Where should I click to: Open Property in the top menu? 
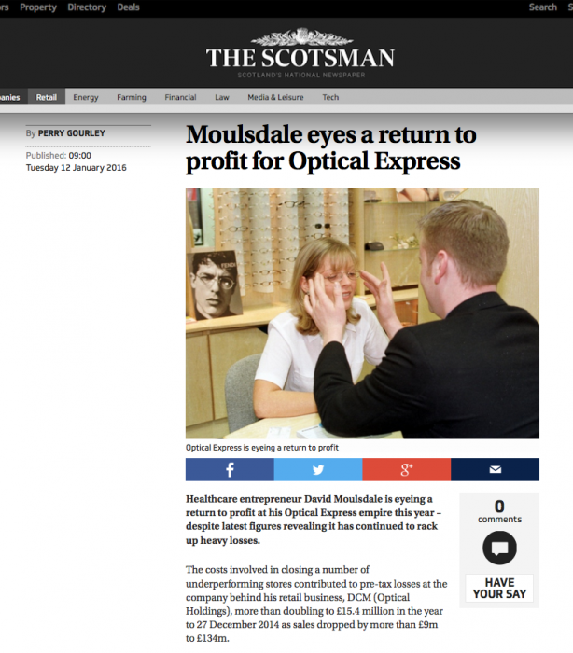tap(38, 7)
